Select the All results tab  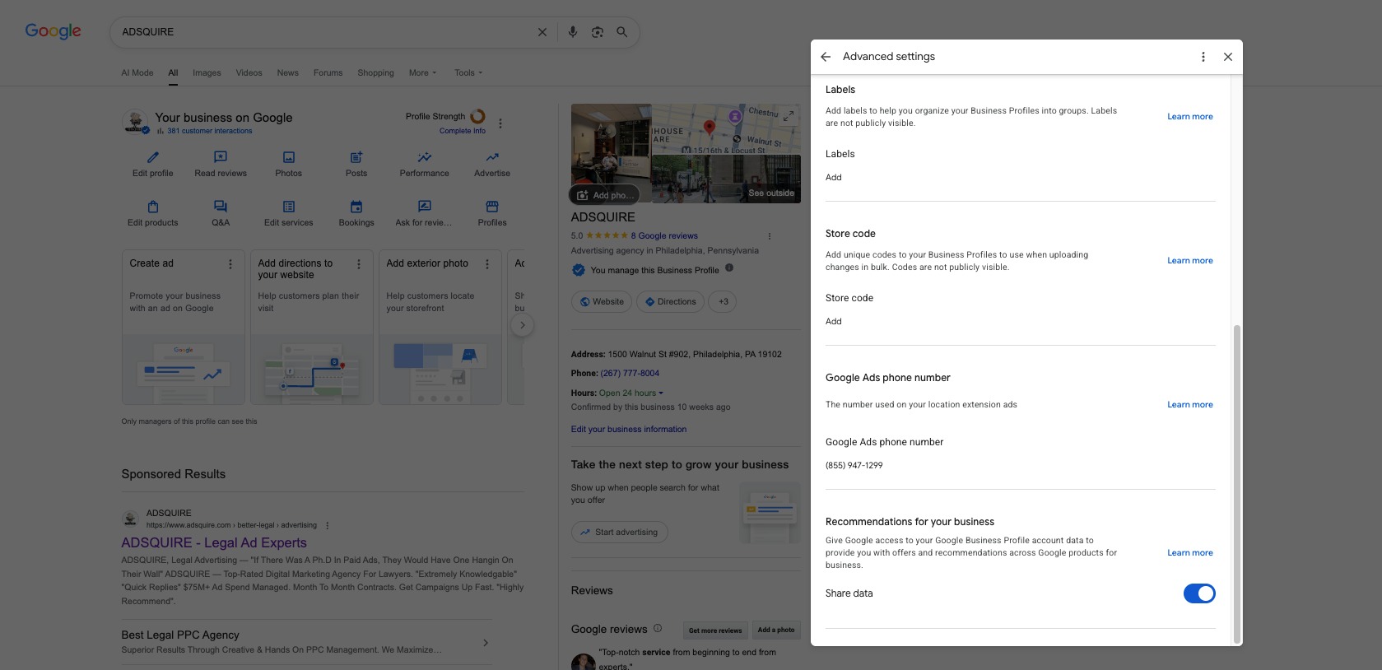tap(173, 72)
